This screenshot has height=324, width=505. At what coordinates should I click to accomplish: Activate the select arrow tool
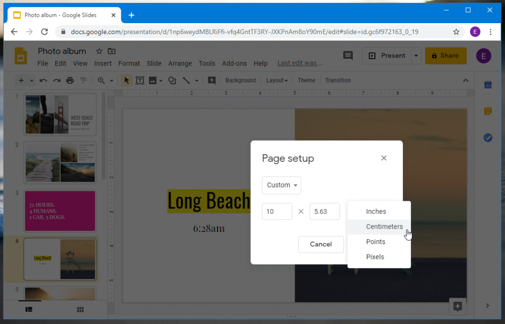coord(126,80)
